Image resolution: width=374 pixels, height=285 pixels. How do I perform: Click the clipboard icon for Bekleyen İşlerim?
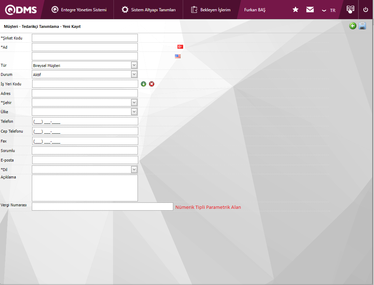coord(194,10)
